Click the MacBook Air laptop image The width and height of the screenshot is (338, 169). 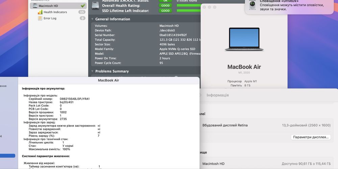(x=244, y=39)
